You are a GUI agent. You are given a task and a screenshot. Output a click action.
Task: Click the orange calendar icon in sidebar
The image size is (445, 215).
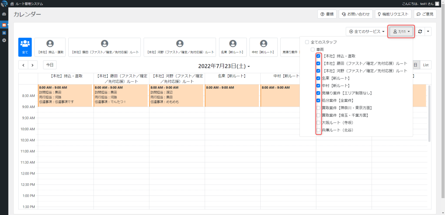(x=4, y=25)
